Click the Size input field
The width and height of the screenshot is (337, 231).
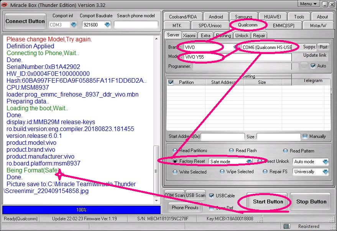(x=278, y=137)
